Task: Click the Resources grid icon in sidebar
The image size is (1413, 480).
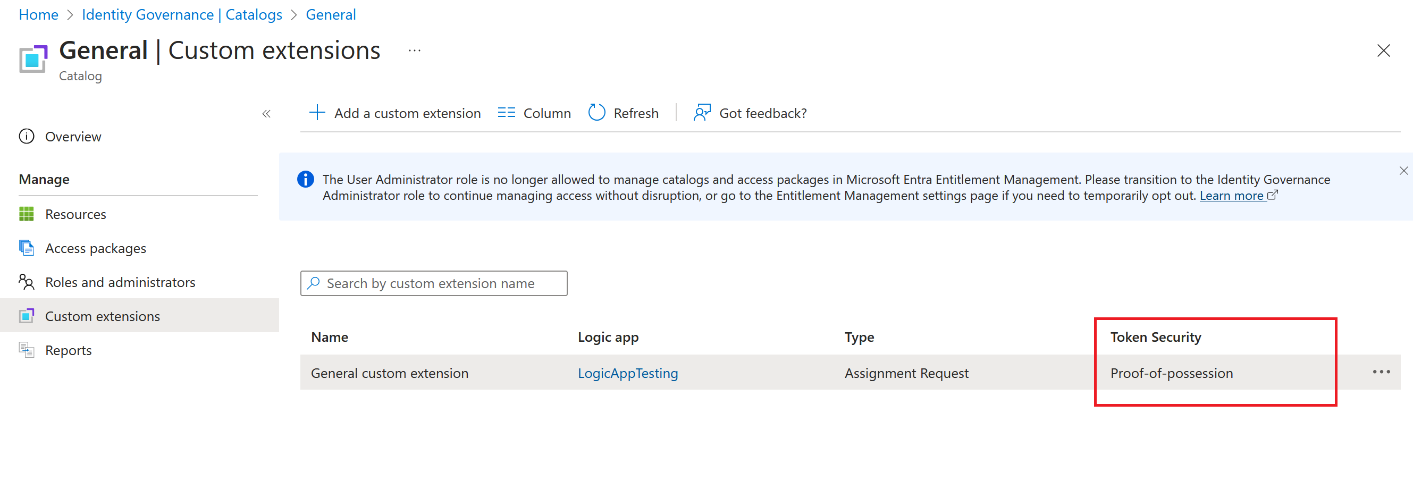Action: (x=27, y=214)
